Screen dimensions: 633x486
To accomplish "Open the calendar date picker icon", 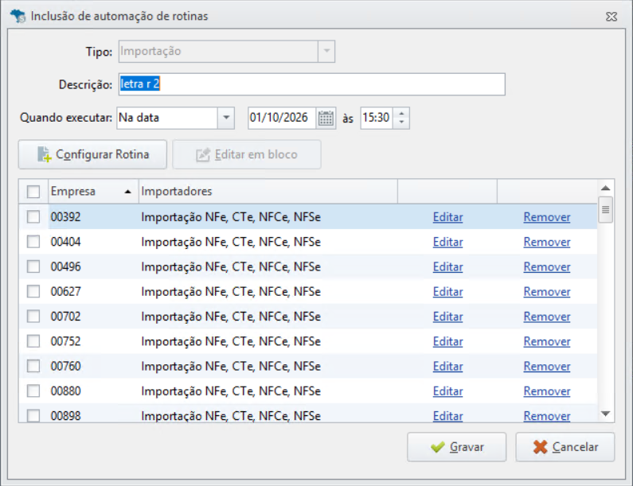I will click(326, 119).
